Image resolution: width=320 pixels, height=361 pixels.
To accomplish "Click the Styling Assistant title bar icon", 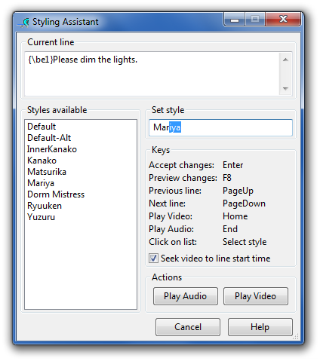I will point(23,23).
